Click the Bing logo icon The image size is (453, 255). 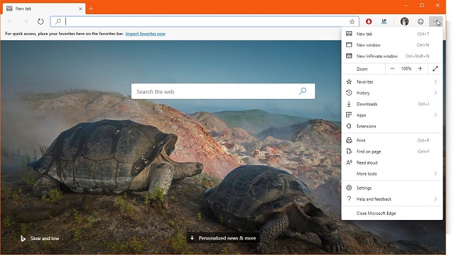(23, 238)
